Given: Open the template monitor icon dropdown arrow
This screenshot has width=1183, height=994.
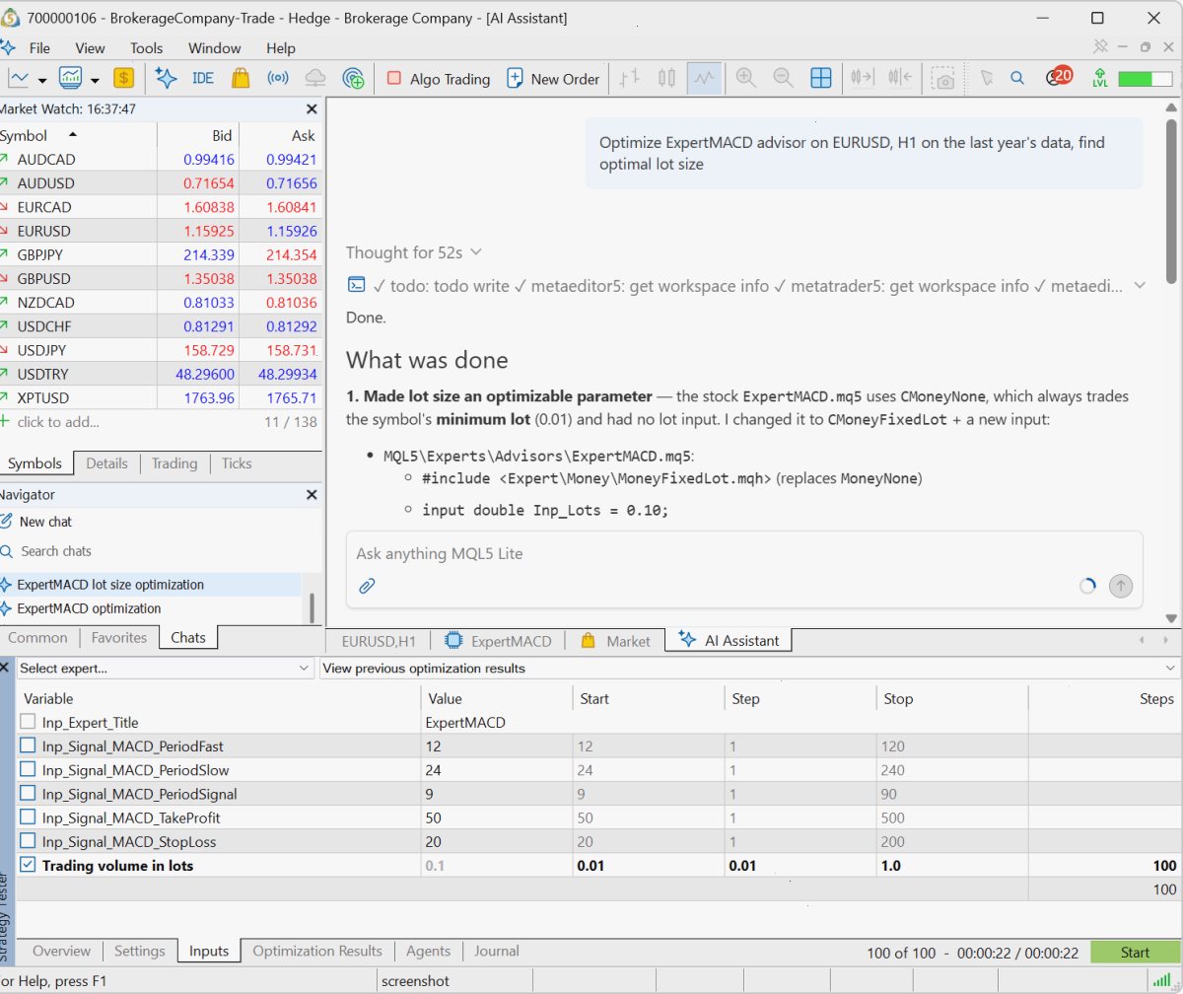Looking at the screenshot, I should tap(95, 80).
